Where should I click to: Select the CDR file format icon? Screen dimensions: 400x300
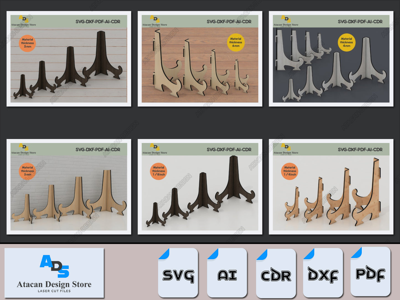click(276, 273)
